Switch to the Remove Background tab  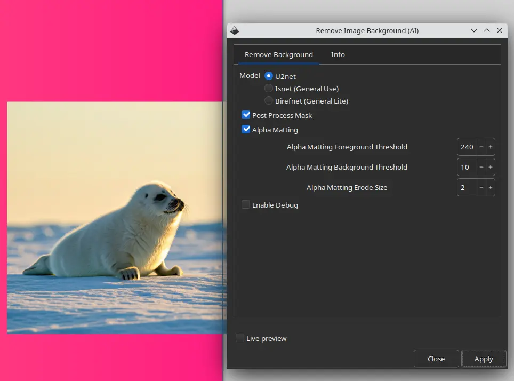pos(278,54)
